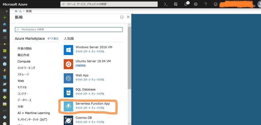Click the Favorites star in sidebar

click(x=5, y=44)
